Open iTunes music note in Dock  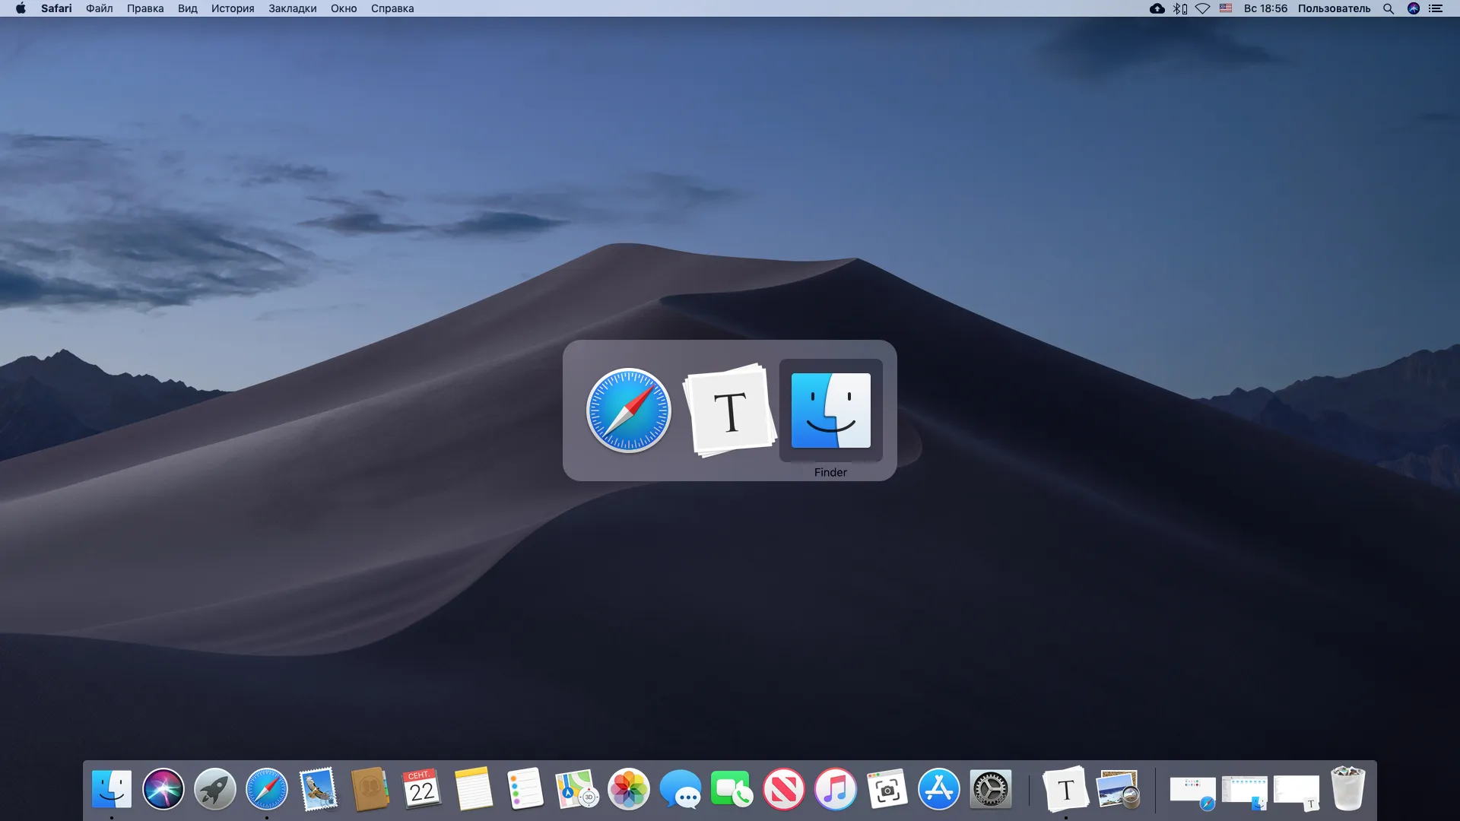[836, 789]
